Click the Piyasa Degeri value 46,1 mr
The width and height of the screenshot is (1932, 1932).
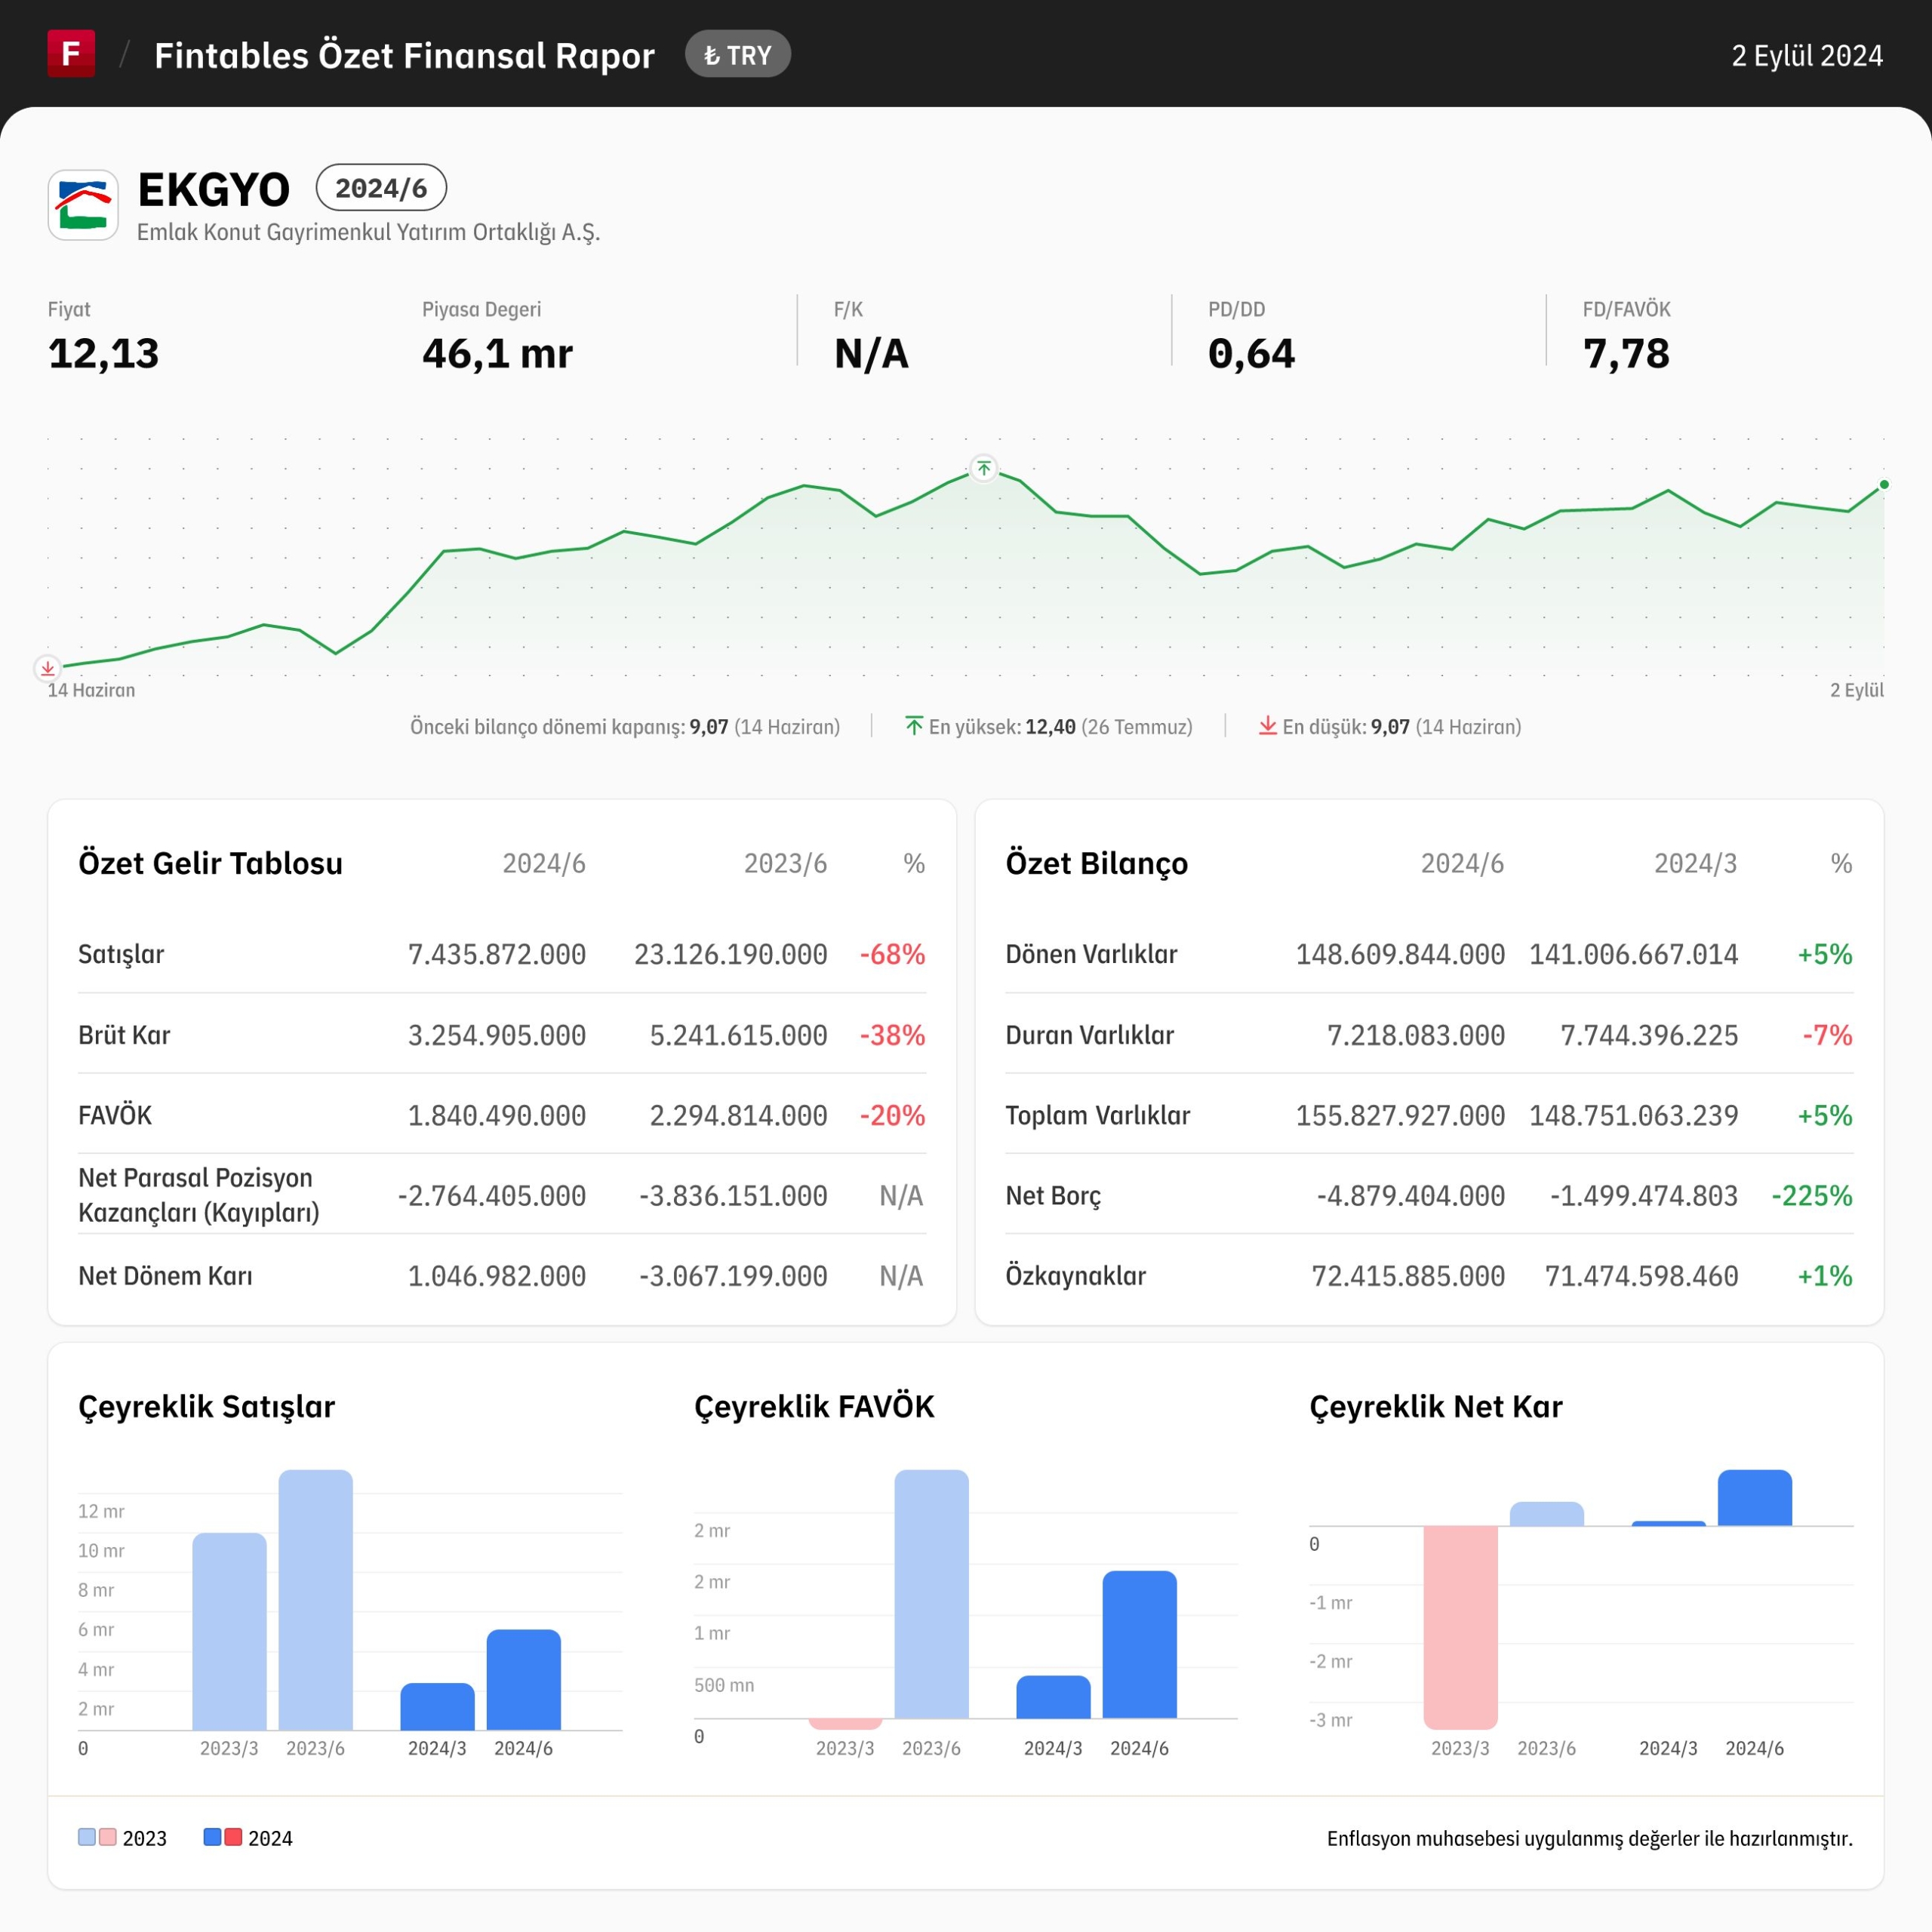[497, 354]
